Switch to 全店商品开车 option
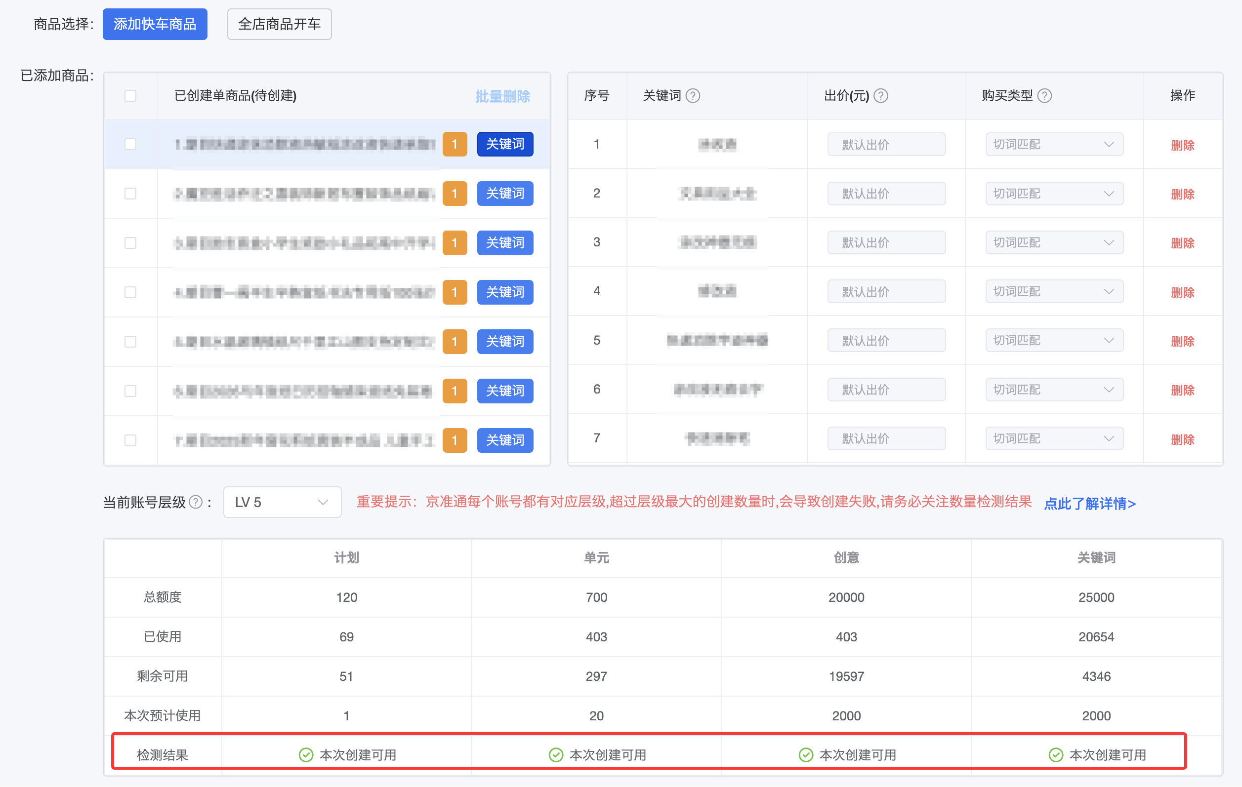Screen dimensions: 1242x787 tap(279, 24)
